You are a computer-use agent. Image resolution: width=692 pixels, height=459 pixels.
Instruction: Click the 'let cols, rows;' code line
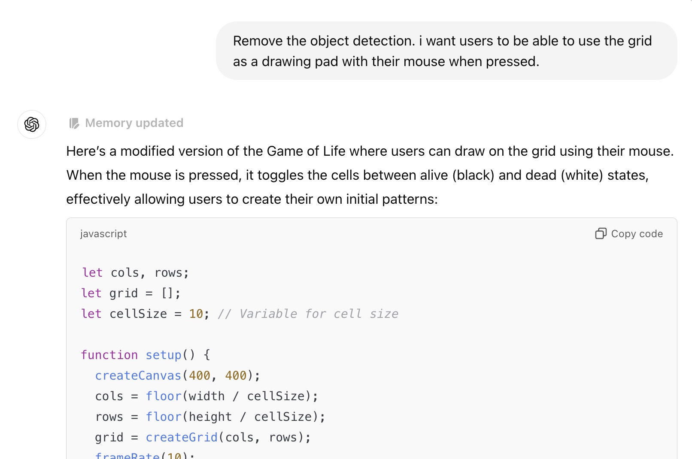[x=135, y=273]
